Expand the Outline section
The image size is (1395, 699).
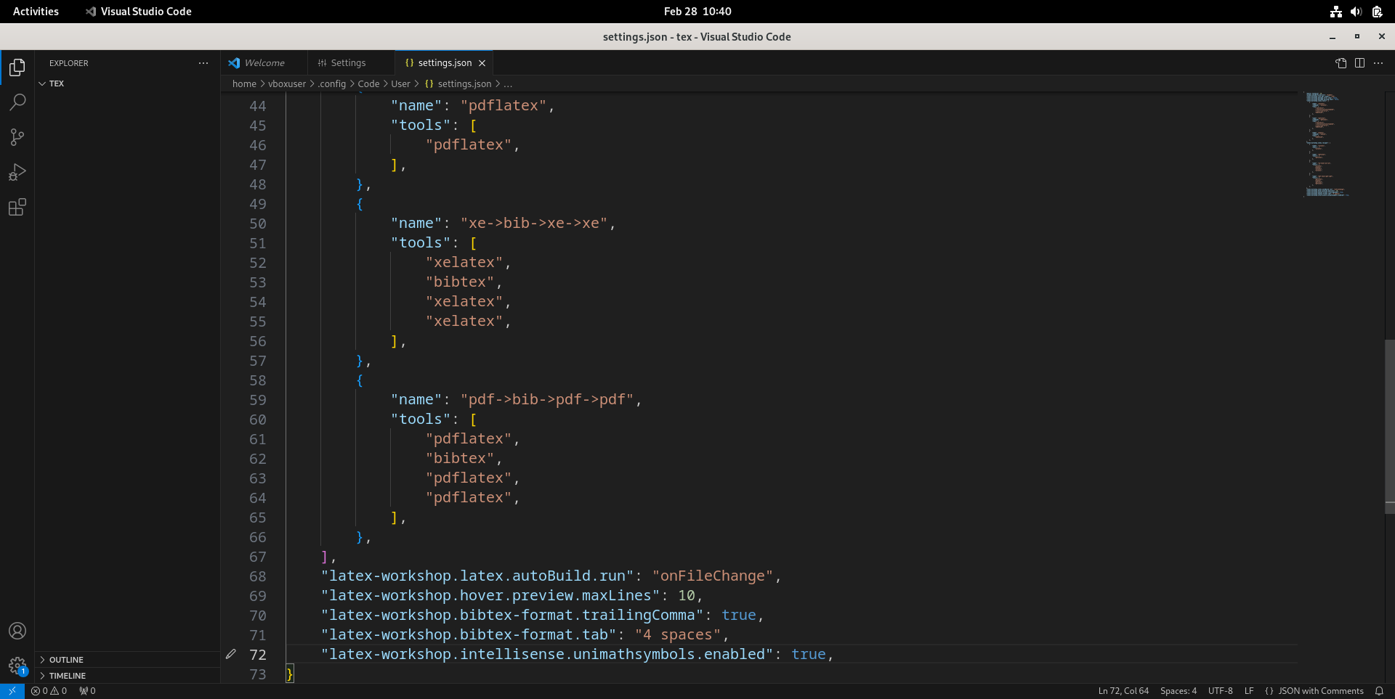click(x=127, y=660)
